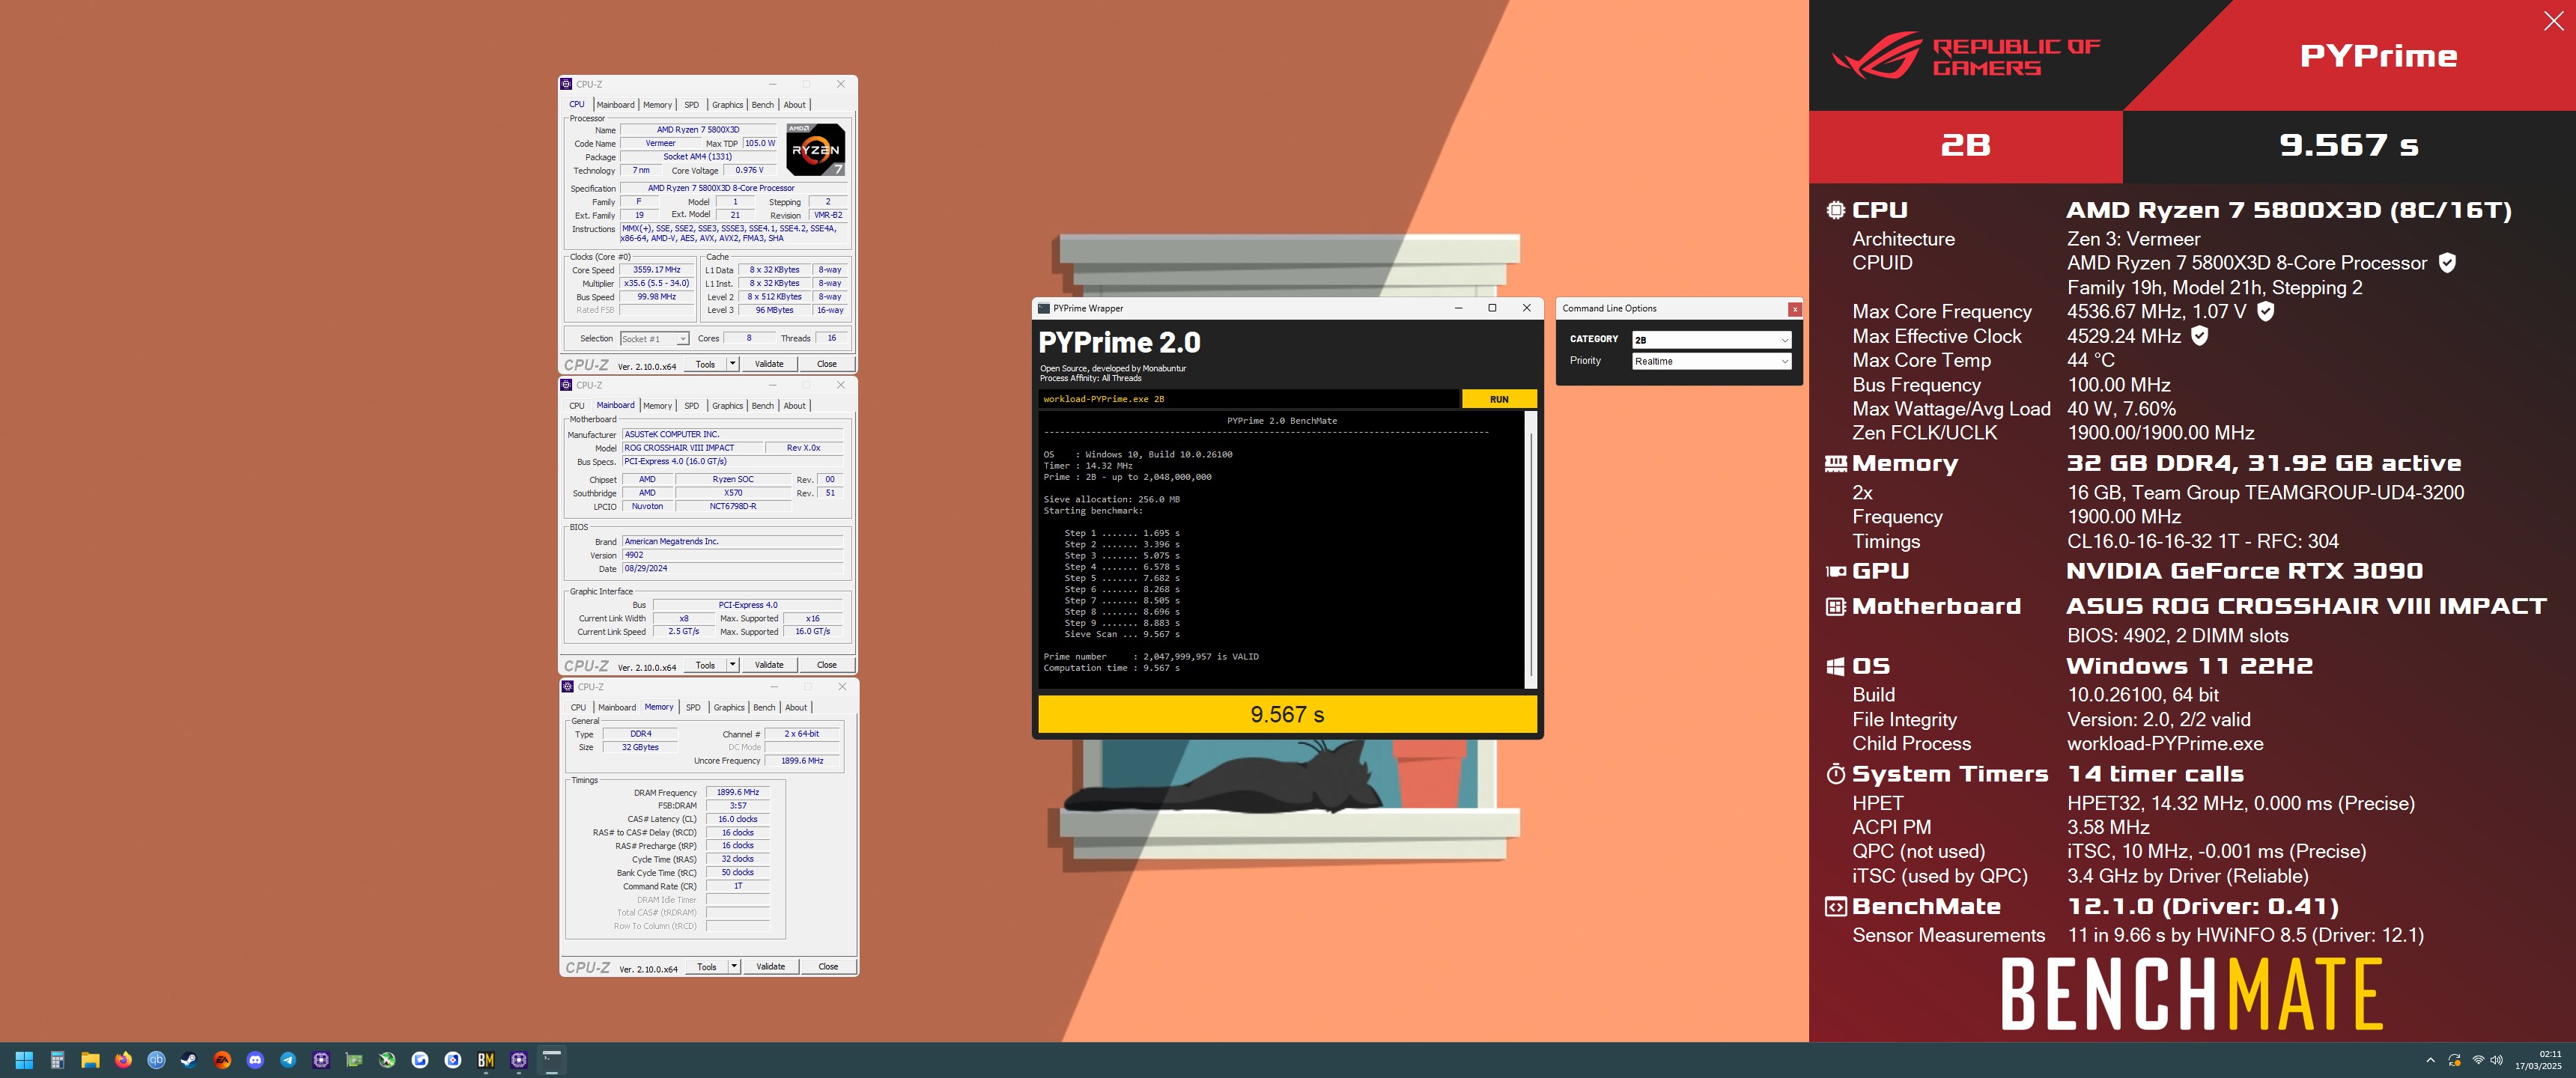This screenshot has height=1078, width=2576.
Task: Close the BenchMate result panel
Action: 2553,22
